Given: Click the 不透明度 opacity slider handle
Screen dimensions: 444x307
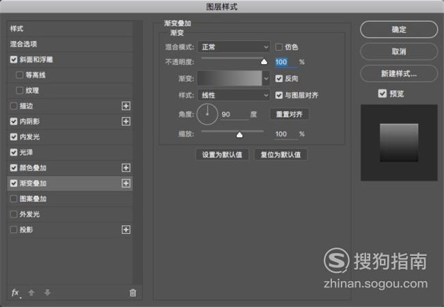Looking at the screenshot, I should click(264, 61).
